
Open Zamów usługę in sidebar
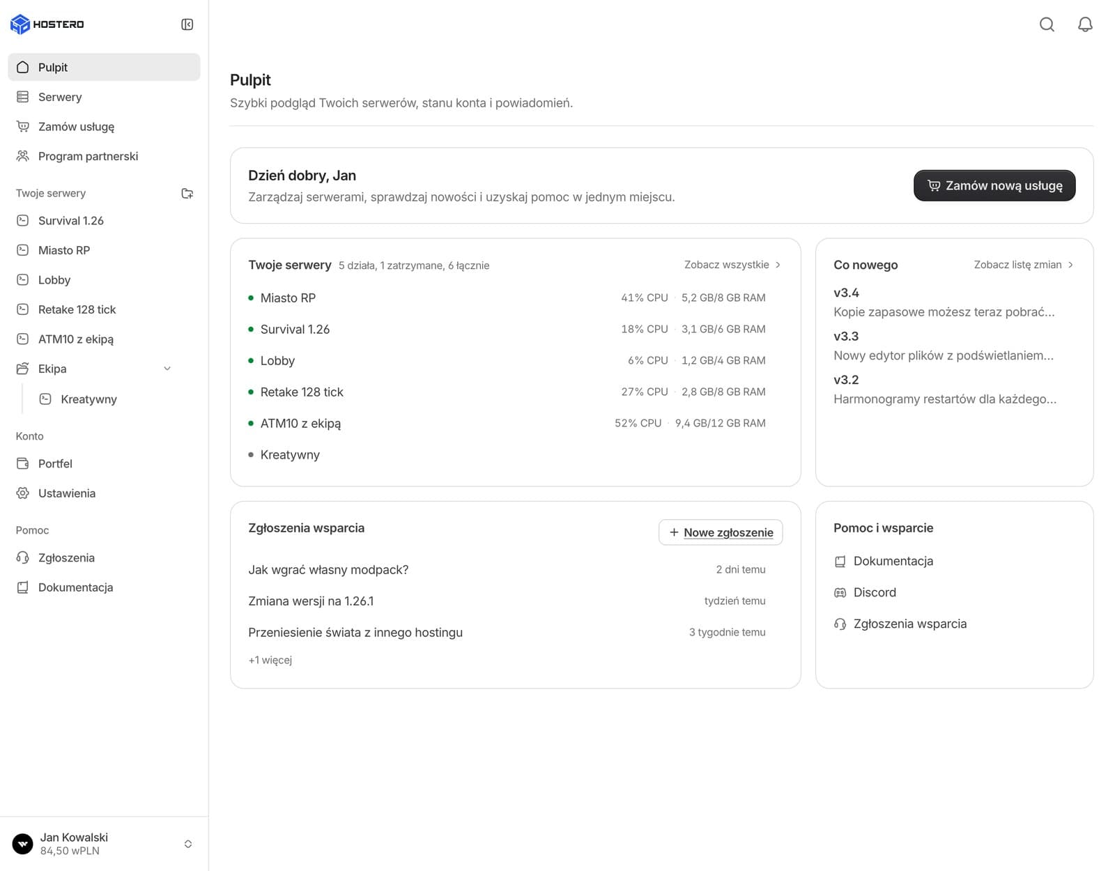(x=104, y=127)
